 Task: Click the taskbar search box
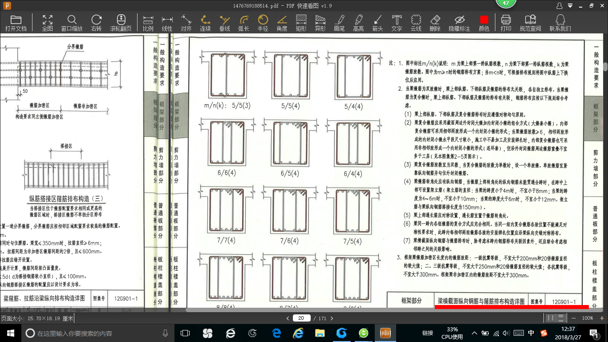coord(98,333)
